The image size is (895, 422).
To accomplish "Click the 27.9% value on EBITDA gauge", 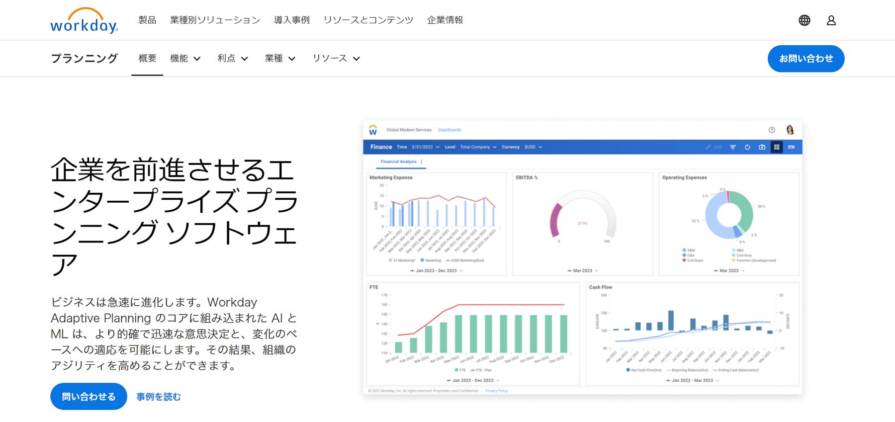I will pos(583,224).
